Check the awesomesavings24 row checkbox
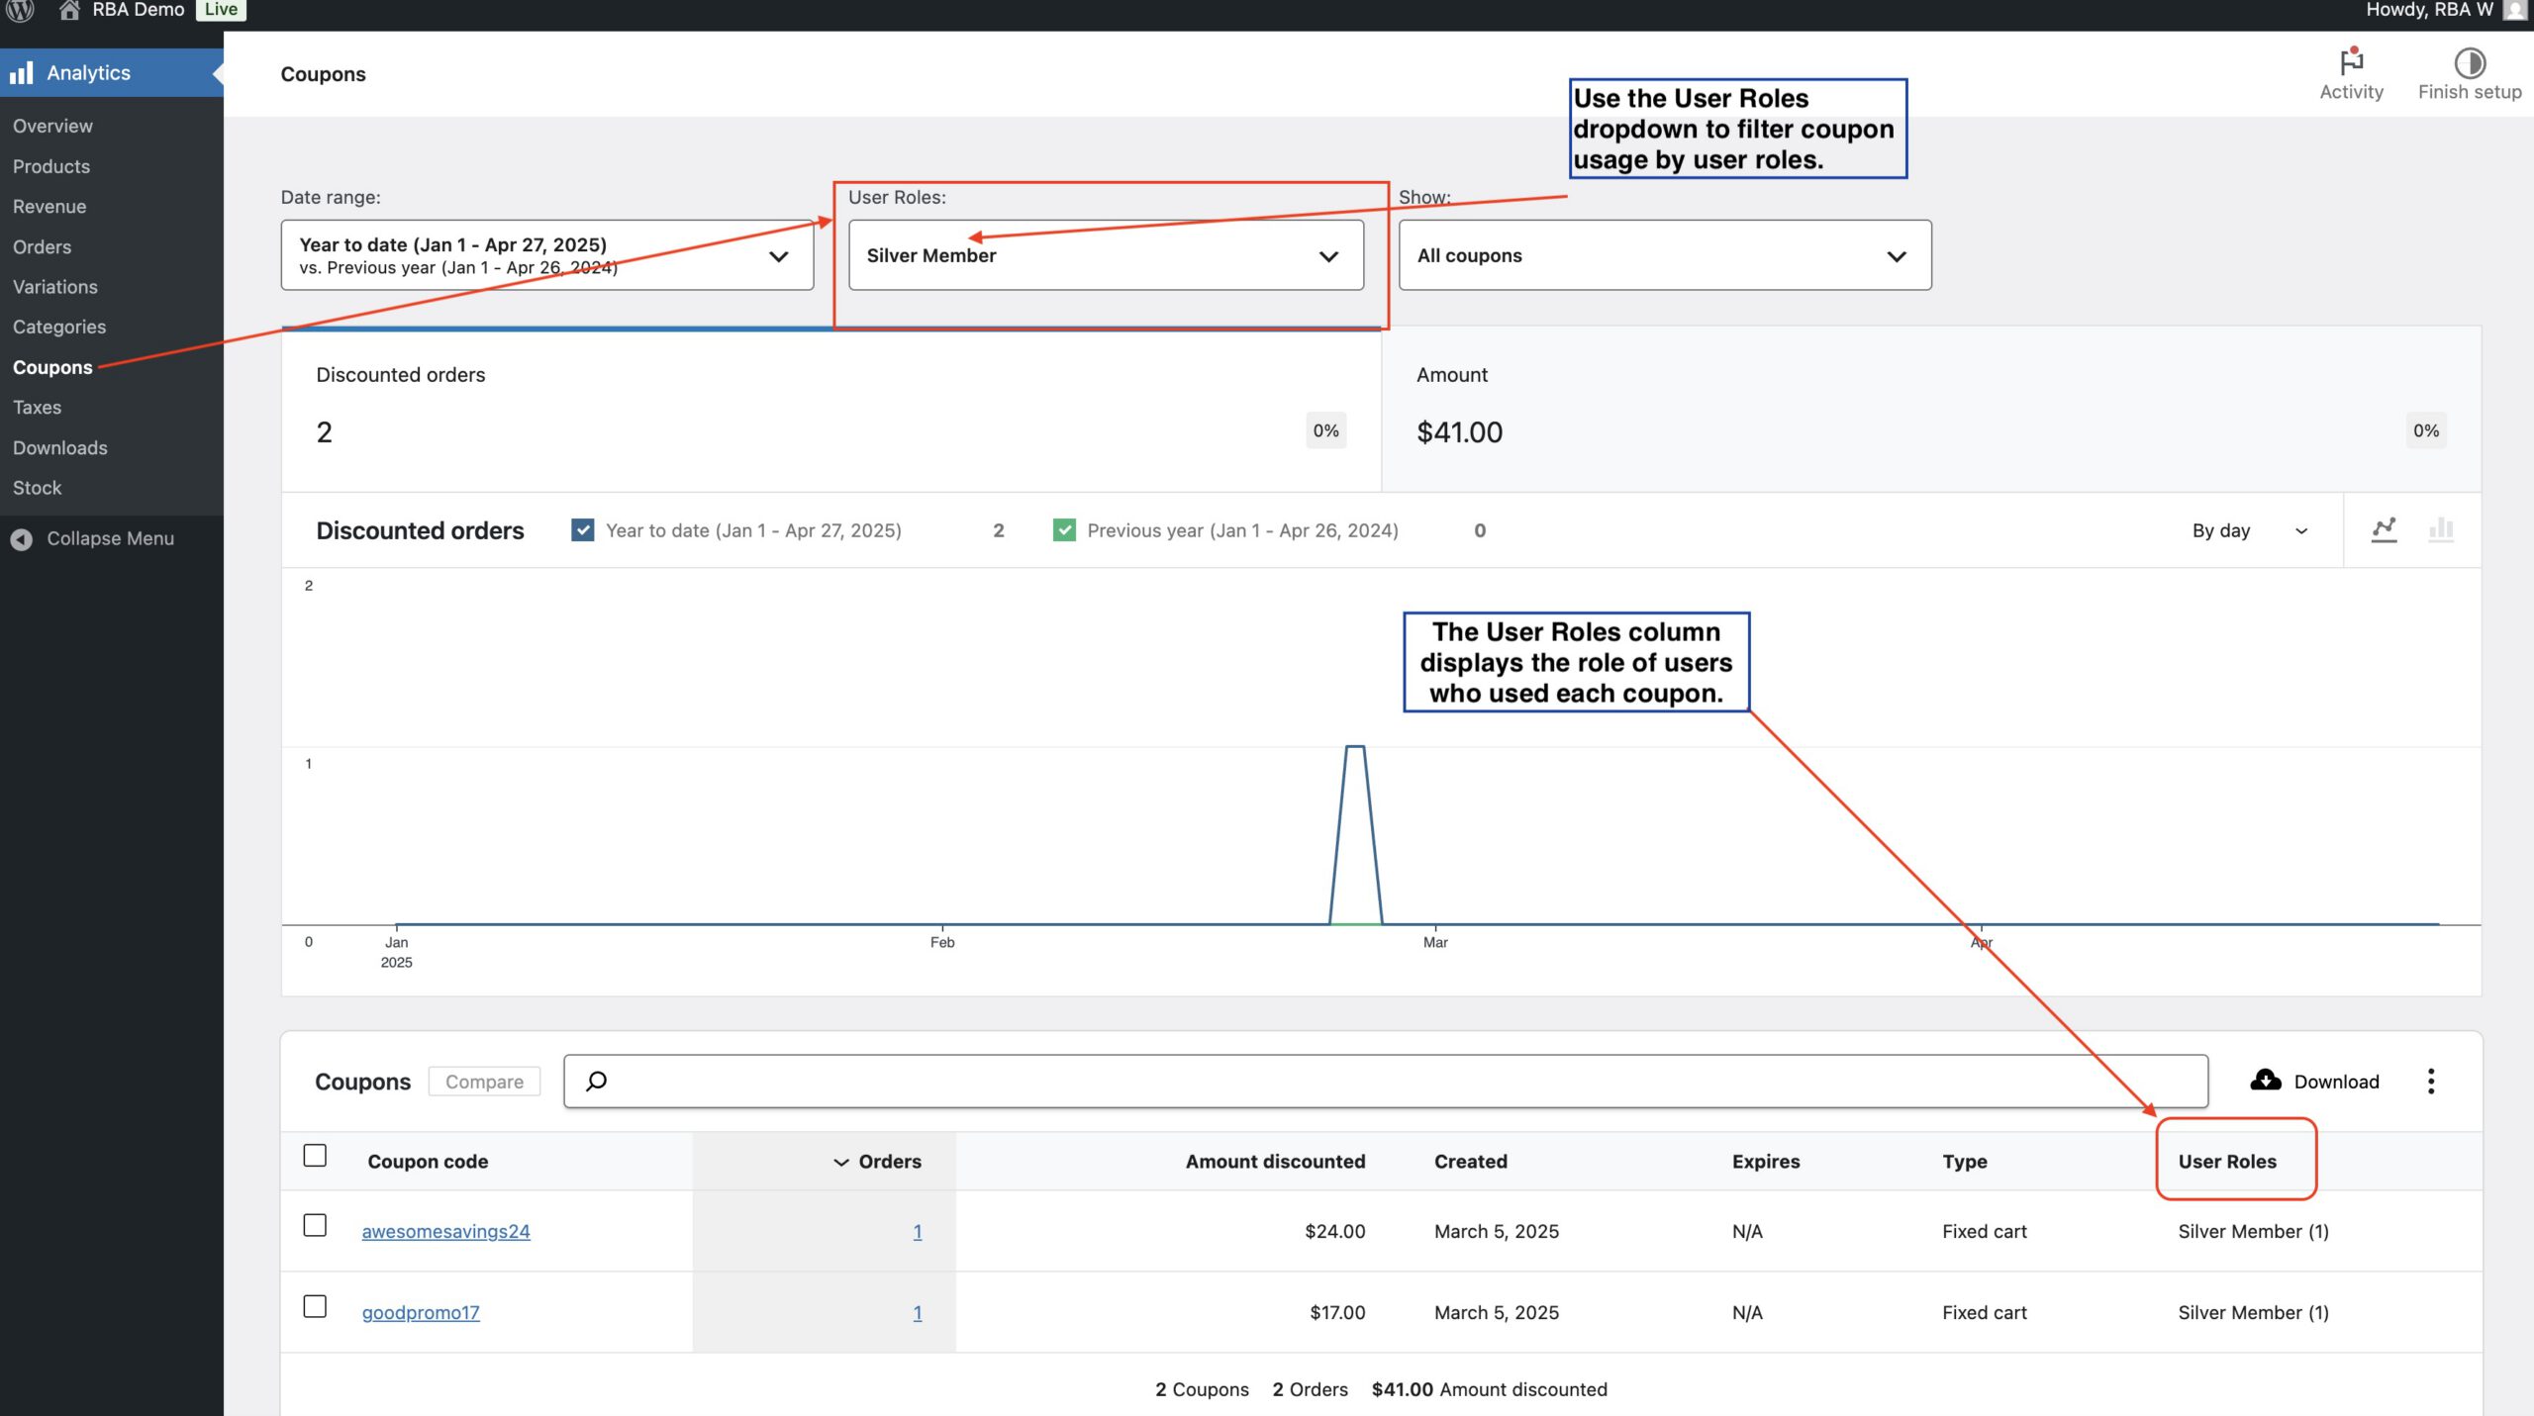2534x1416 pixels. click(315, 1225)
